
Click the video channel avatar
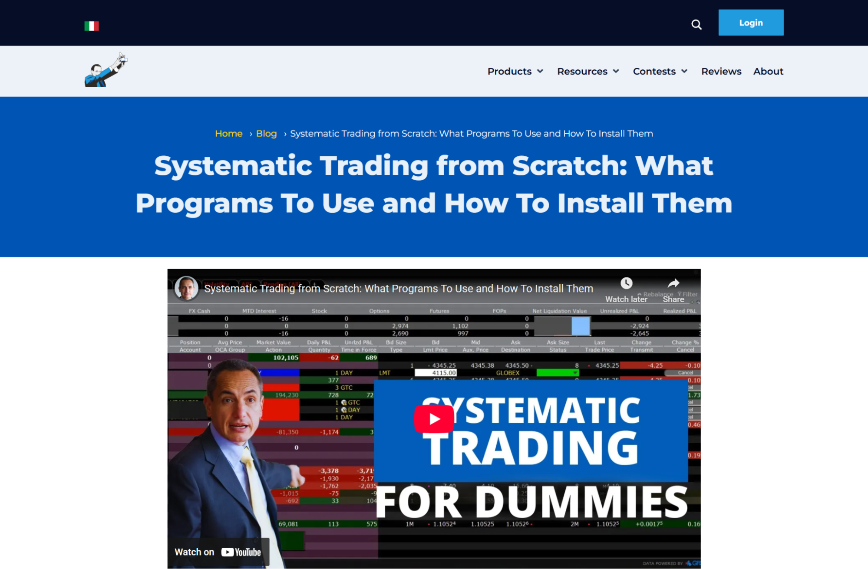[187, 288]
